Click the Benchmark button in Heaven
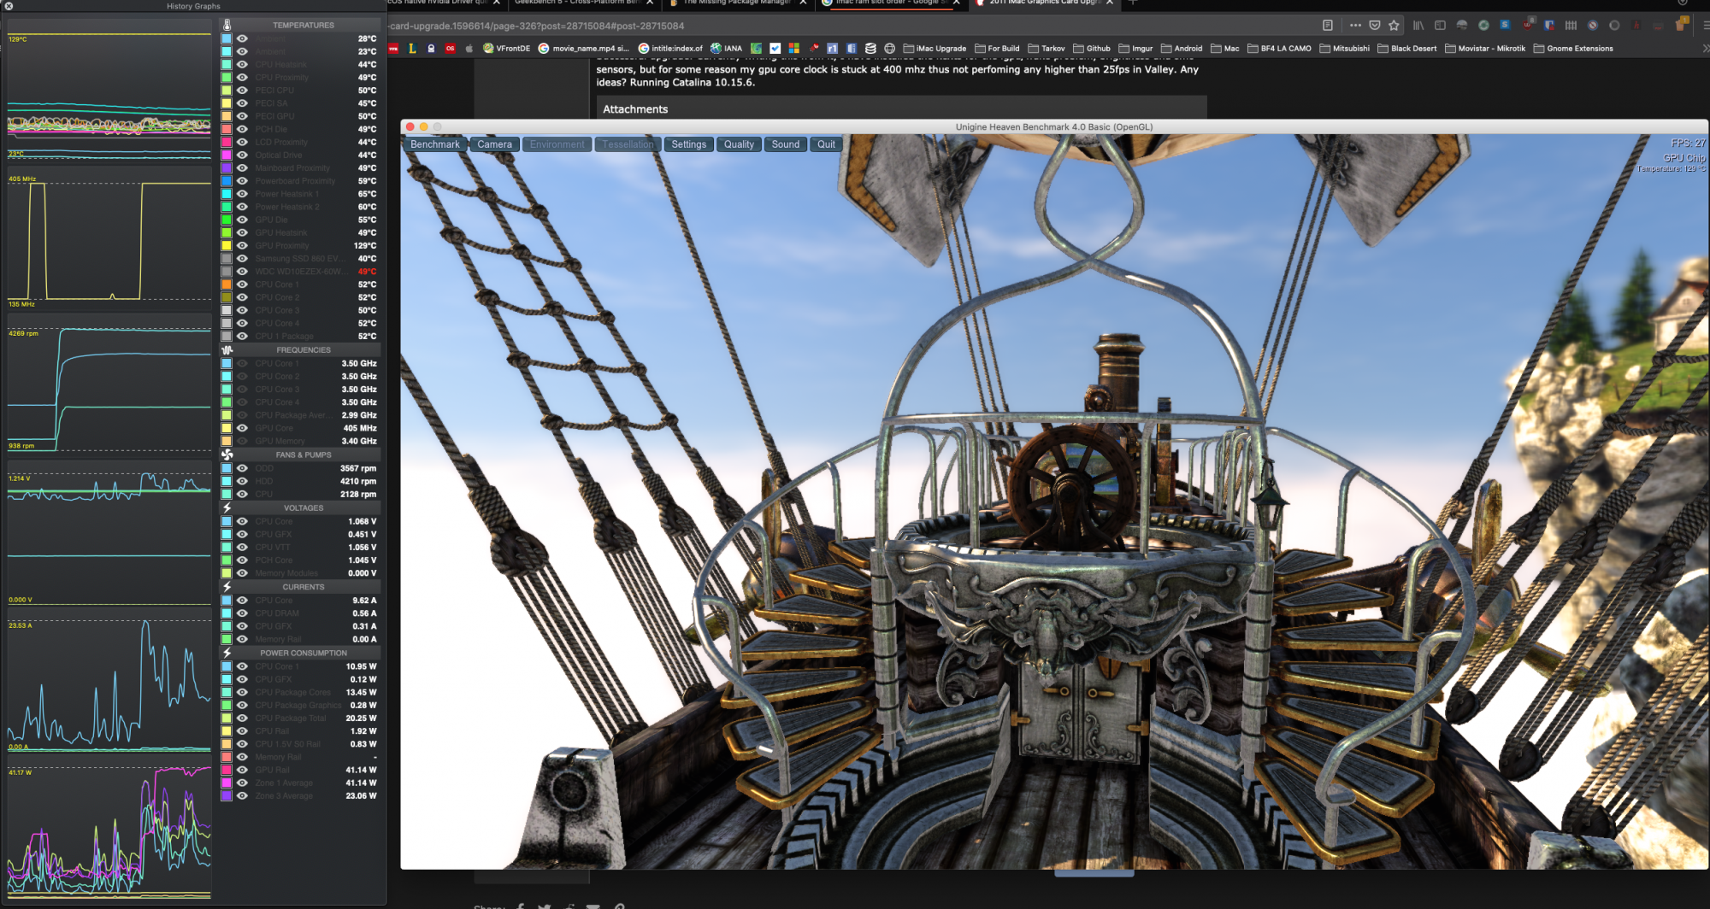Screen dimensions: 1710x909 click(435, 144)
